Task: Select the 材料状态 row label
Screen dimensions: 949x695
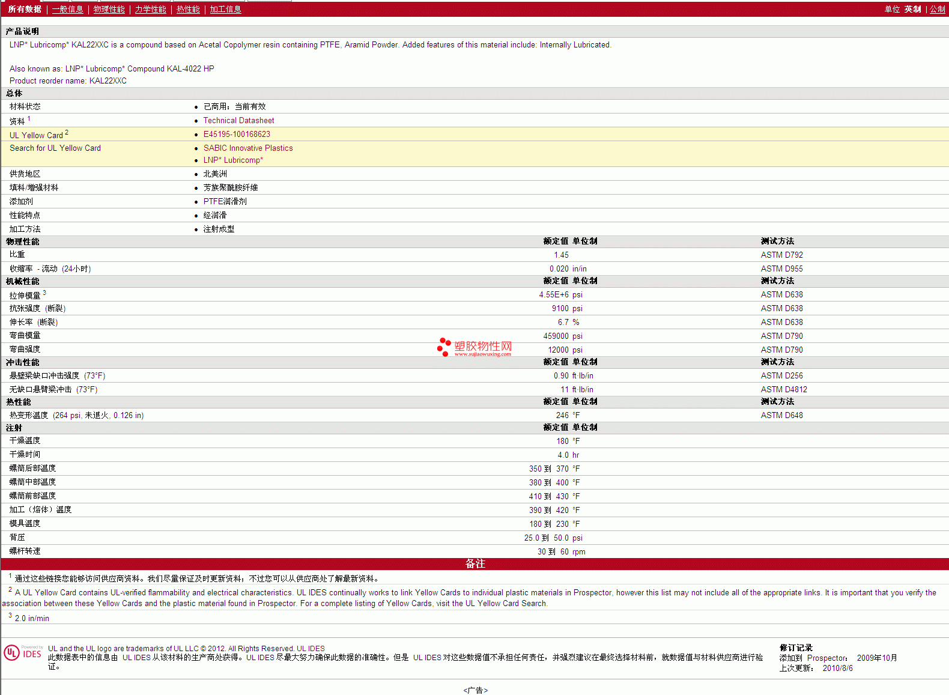Action: coord(25,107)
